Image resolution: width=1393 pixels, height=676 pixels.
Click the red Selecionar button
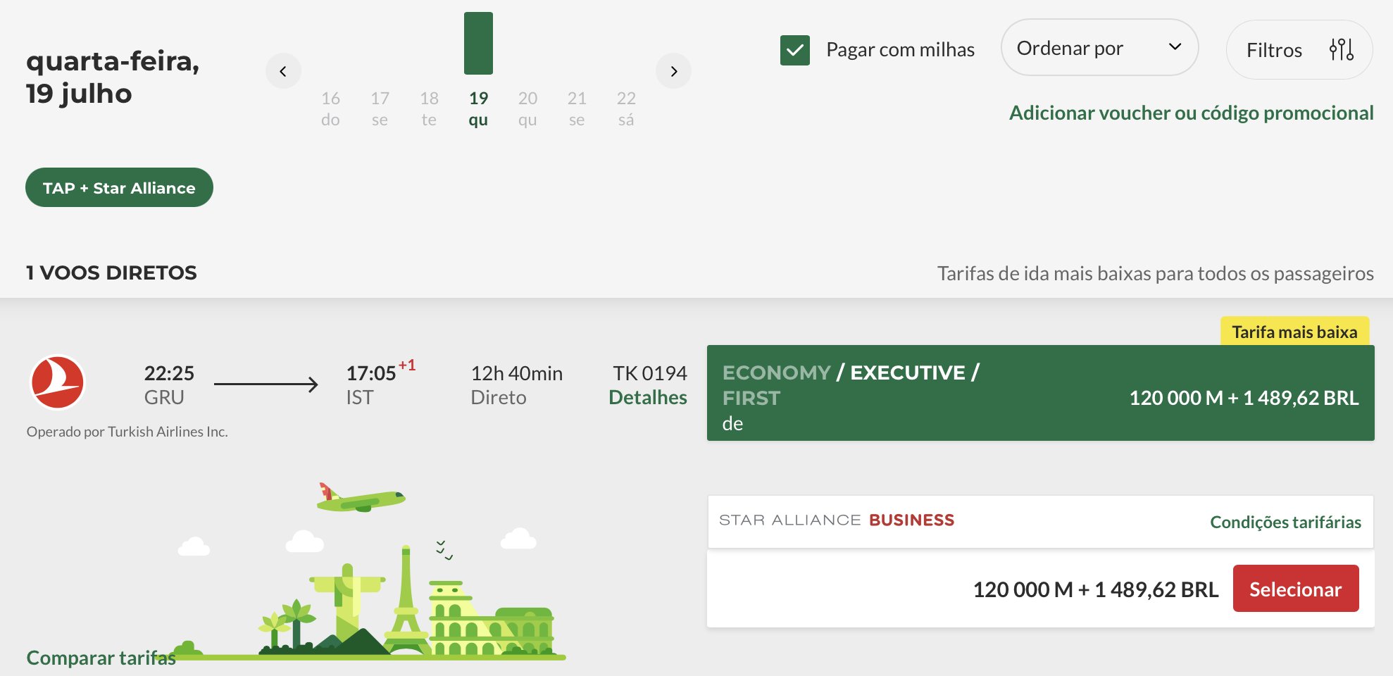[x=1296, y=589]
